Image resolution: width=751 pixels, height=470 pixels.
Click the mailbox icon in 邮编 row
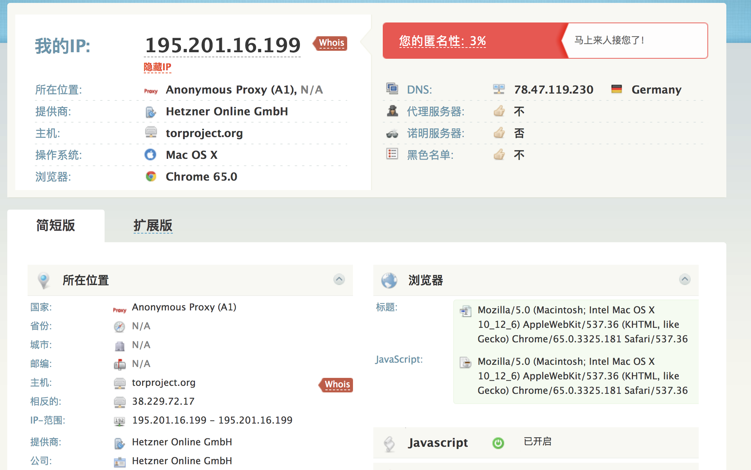tap(119, 364)
